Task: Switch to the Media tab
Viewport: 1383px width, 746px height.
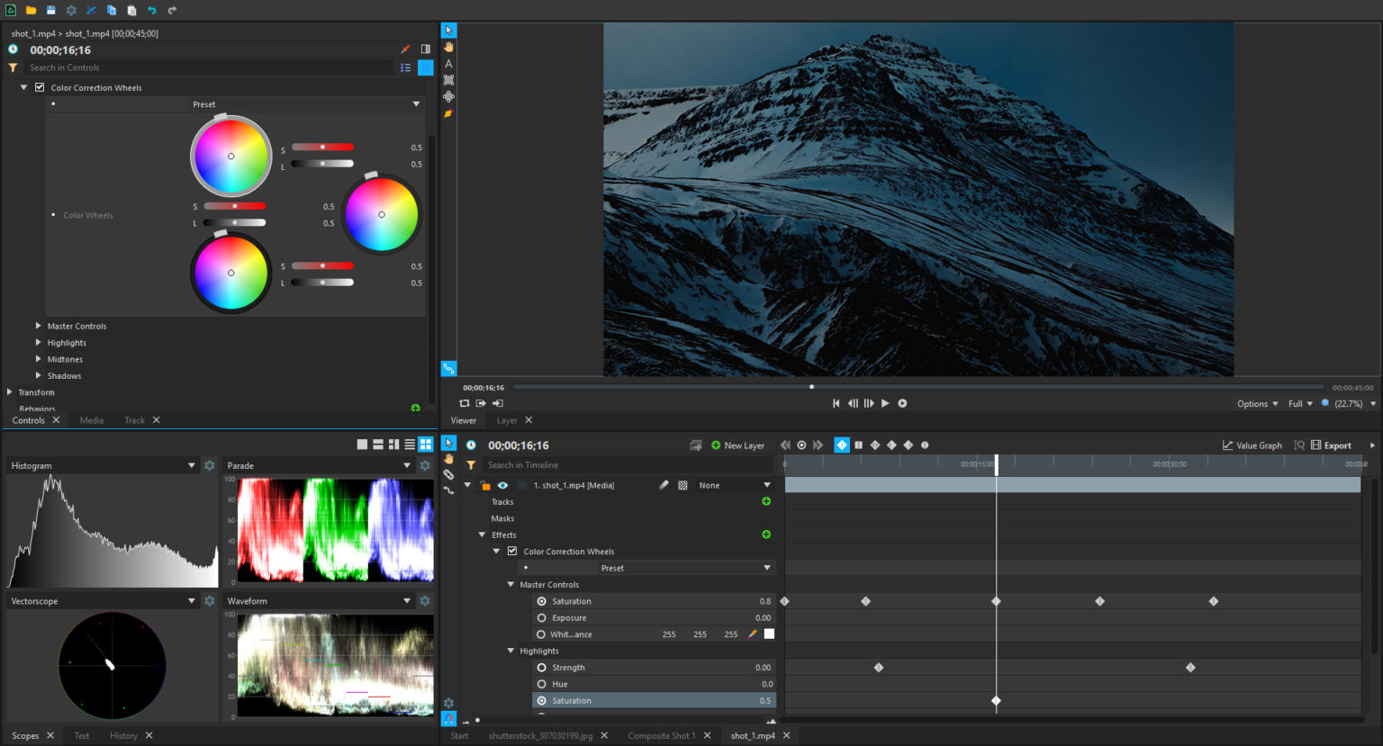Action: click(x=91, y=420)
